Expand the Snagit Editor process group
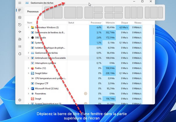This screenshot has height=122, width=176. (29, 73)
